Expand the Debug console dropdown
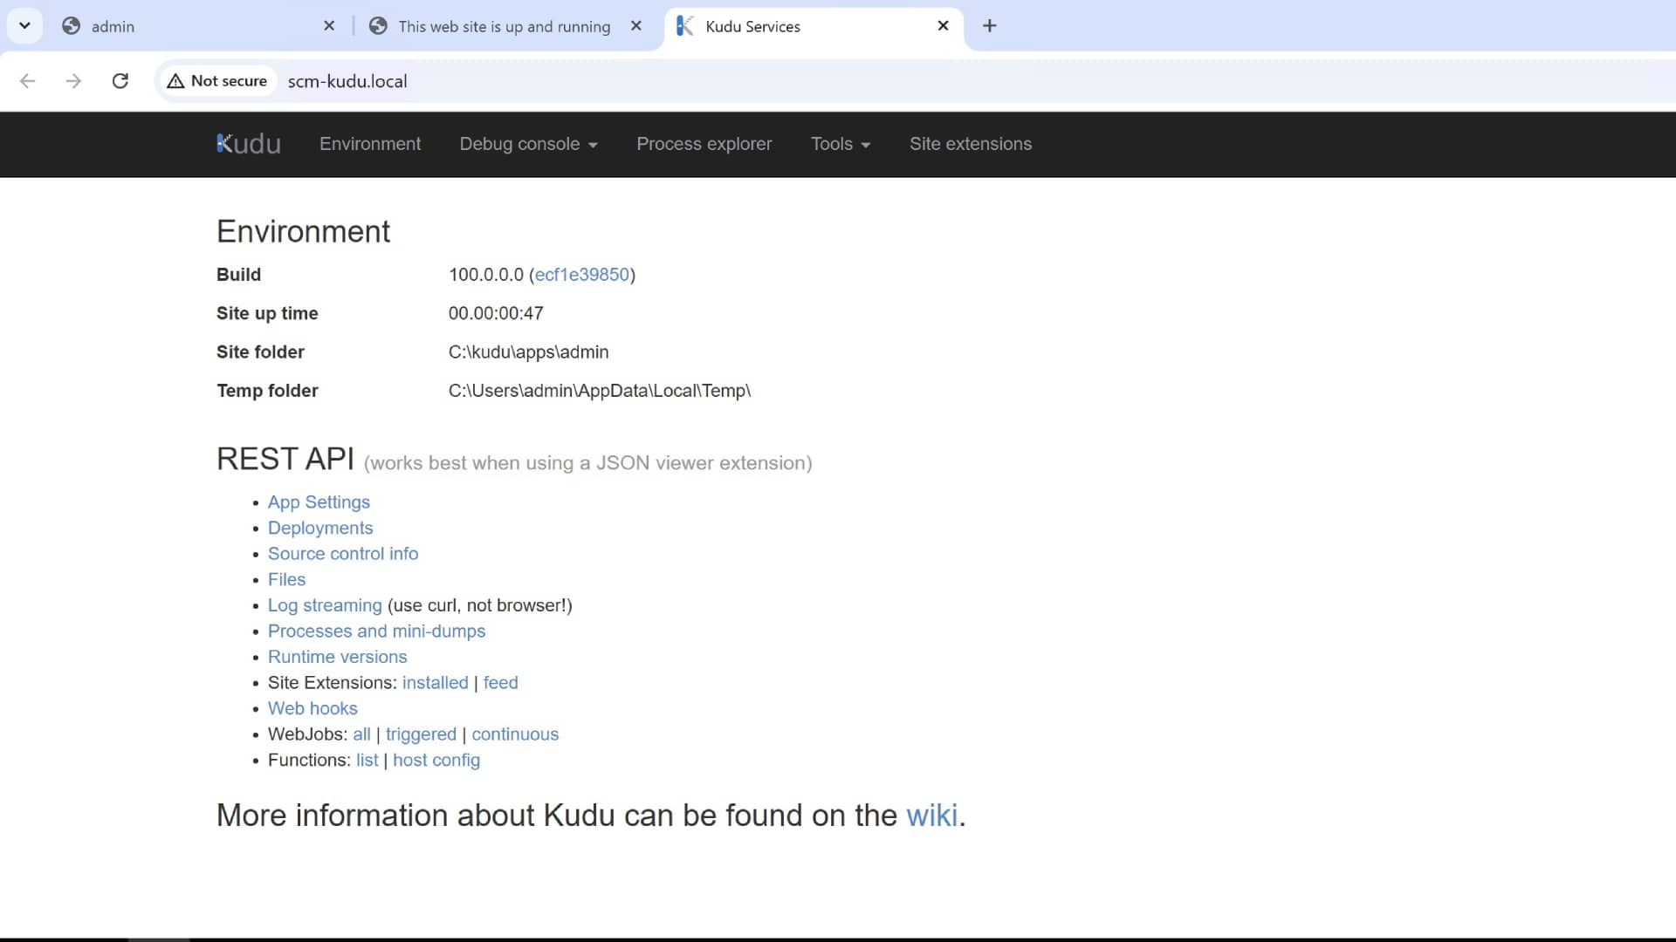This screenshot has height=942, width=1676. point(528,144)
